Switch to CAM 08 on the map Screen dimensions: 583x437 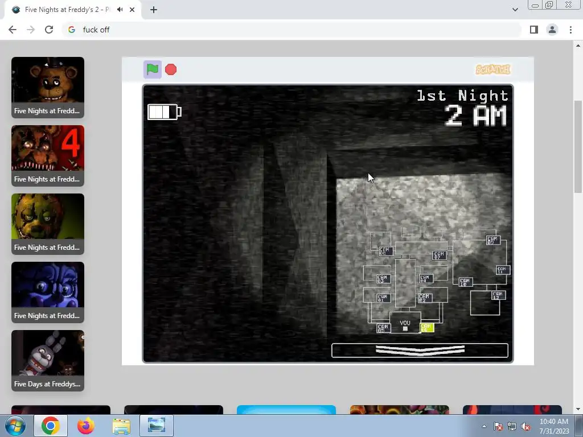[385, 251]
